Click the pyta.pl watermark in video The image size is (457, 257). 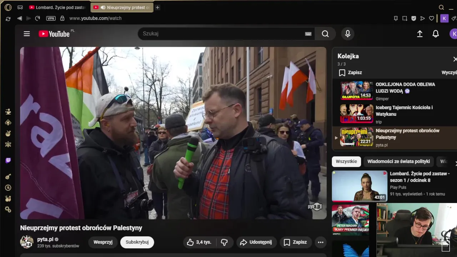tap(315, 206)
